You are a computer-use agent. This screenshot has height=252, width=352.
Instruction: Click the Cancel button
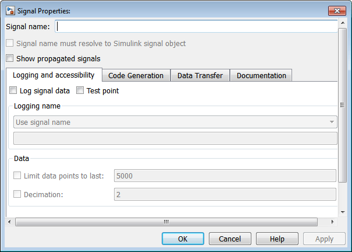pos(230,239)
